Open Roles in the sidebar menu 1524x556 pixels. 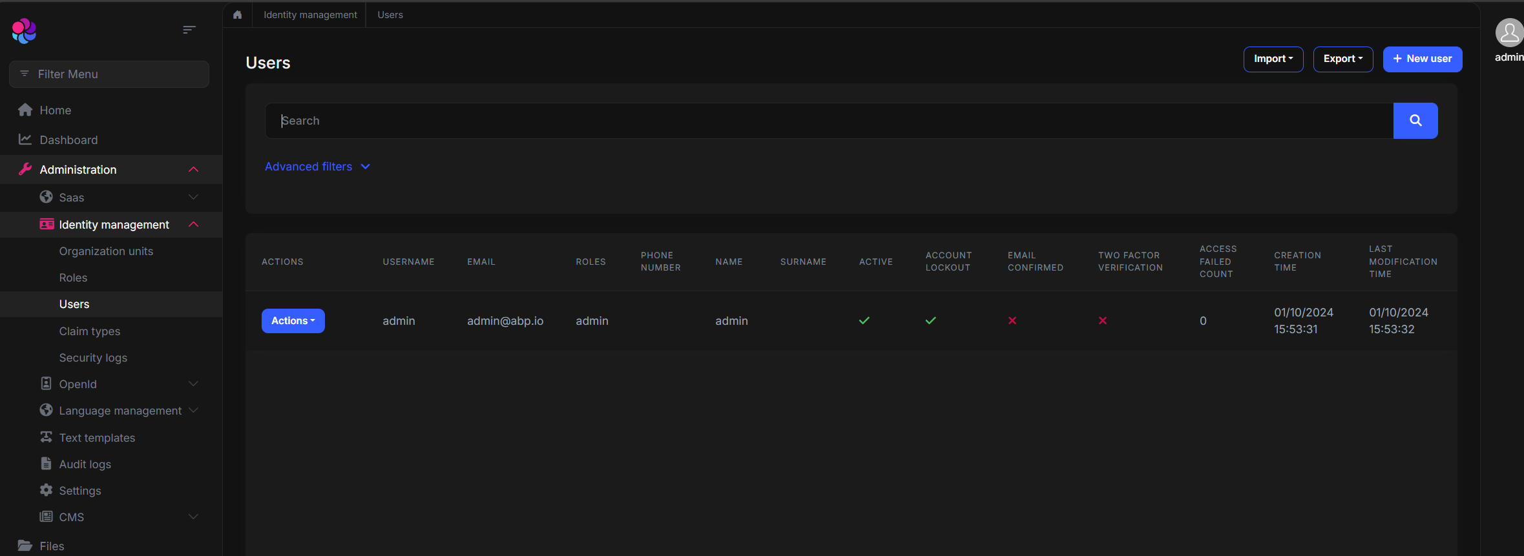coord(73,278)
